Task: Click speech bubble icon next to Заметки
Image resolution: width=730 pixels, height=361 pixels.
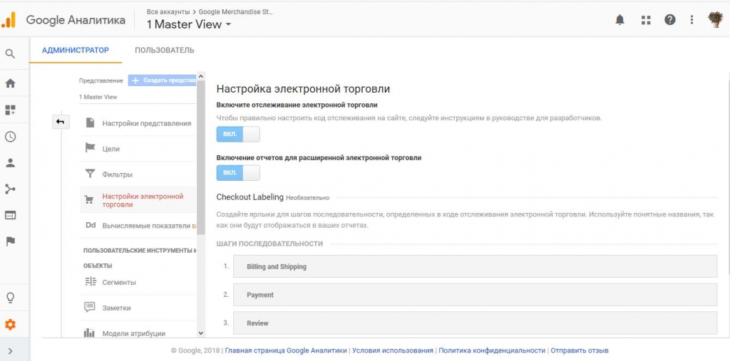Action: (89, 307)
